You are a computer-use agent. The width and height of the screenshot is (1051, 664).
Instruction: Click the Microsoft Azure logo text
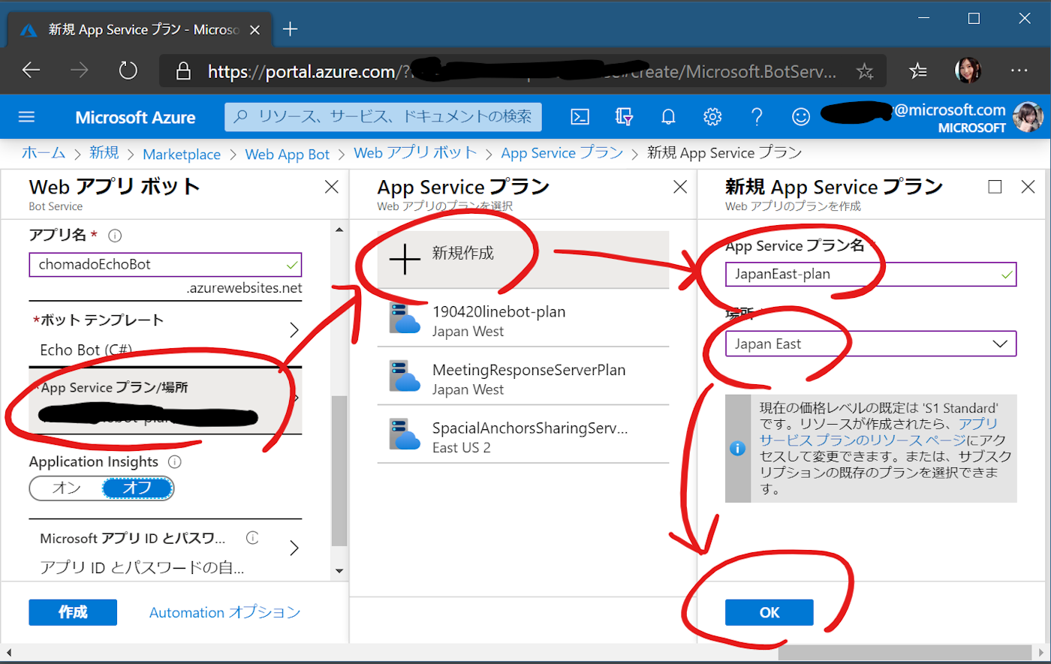[x=135, y=117]
